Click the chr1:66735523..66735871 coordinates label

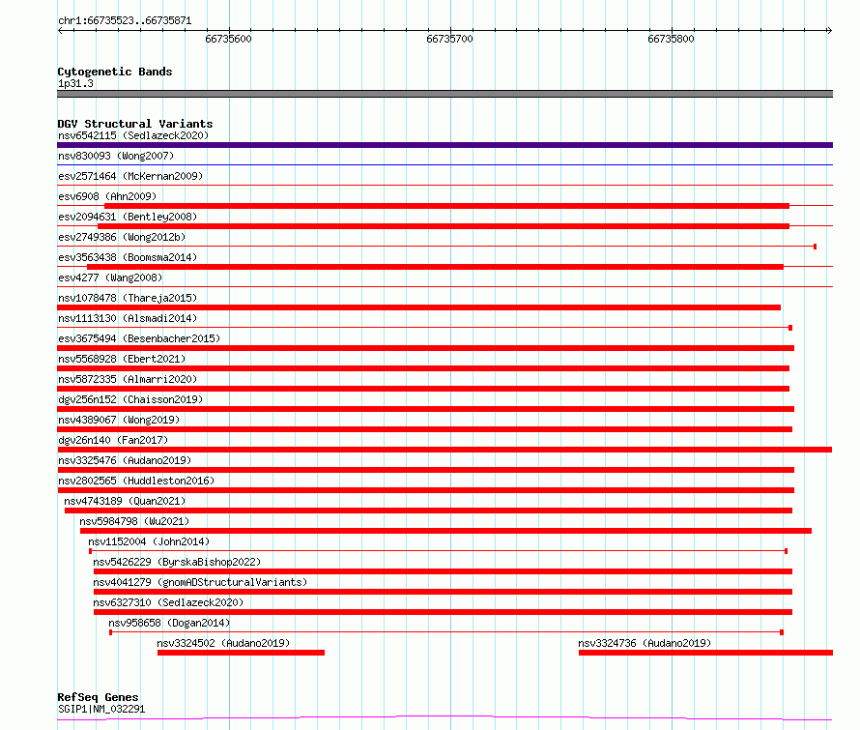tap(125, 21)
